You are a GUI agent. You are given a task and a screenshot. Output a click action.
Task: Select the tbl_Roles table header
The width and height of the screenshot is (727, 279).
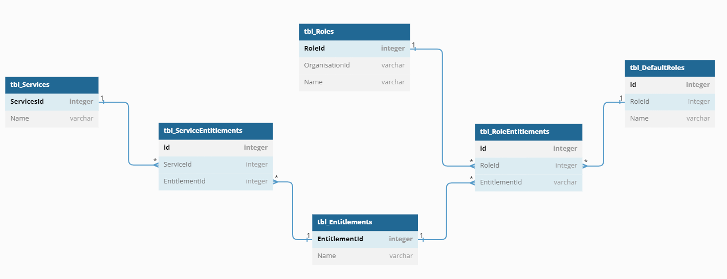[x=354, y=32]
